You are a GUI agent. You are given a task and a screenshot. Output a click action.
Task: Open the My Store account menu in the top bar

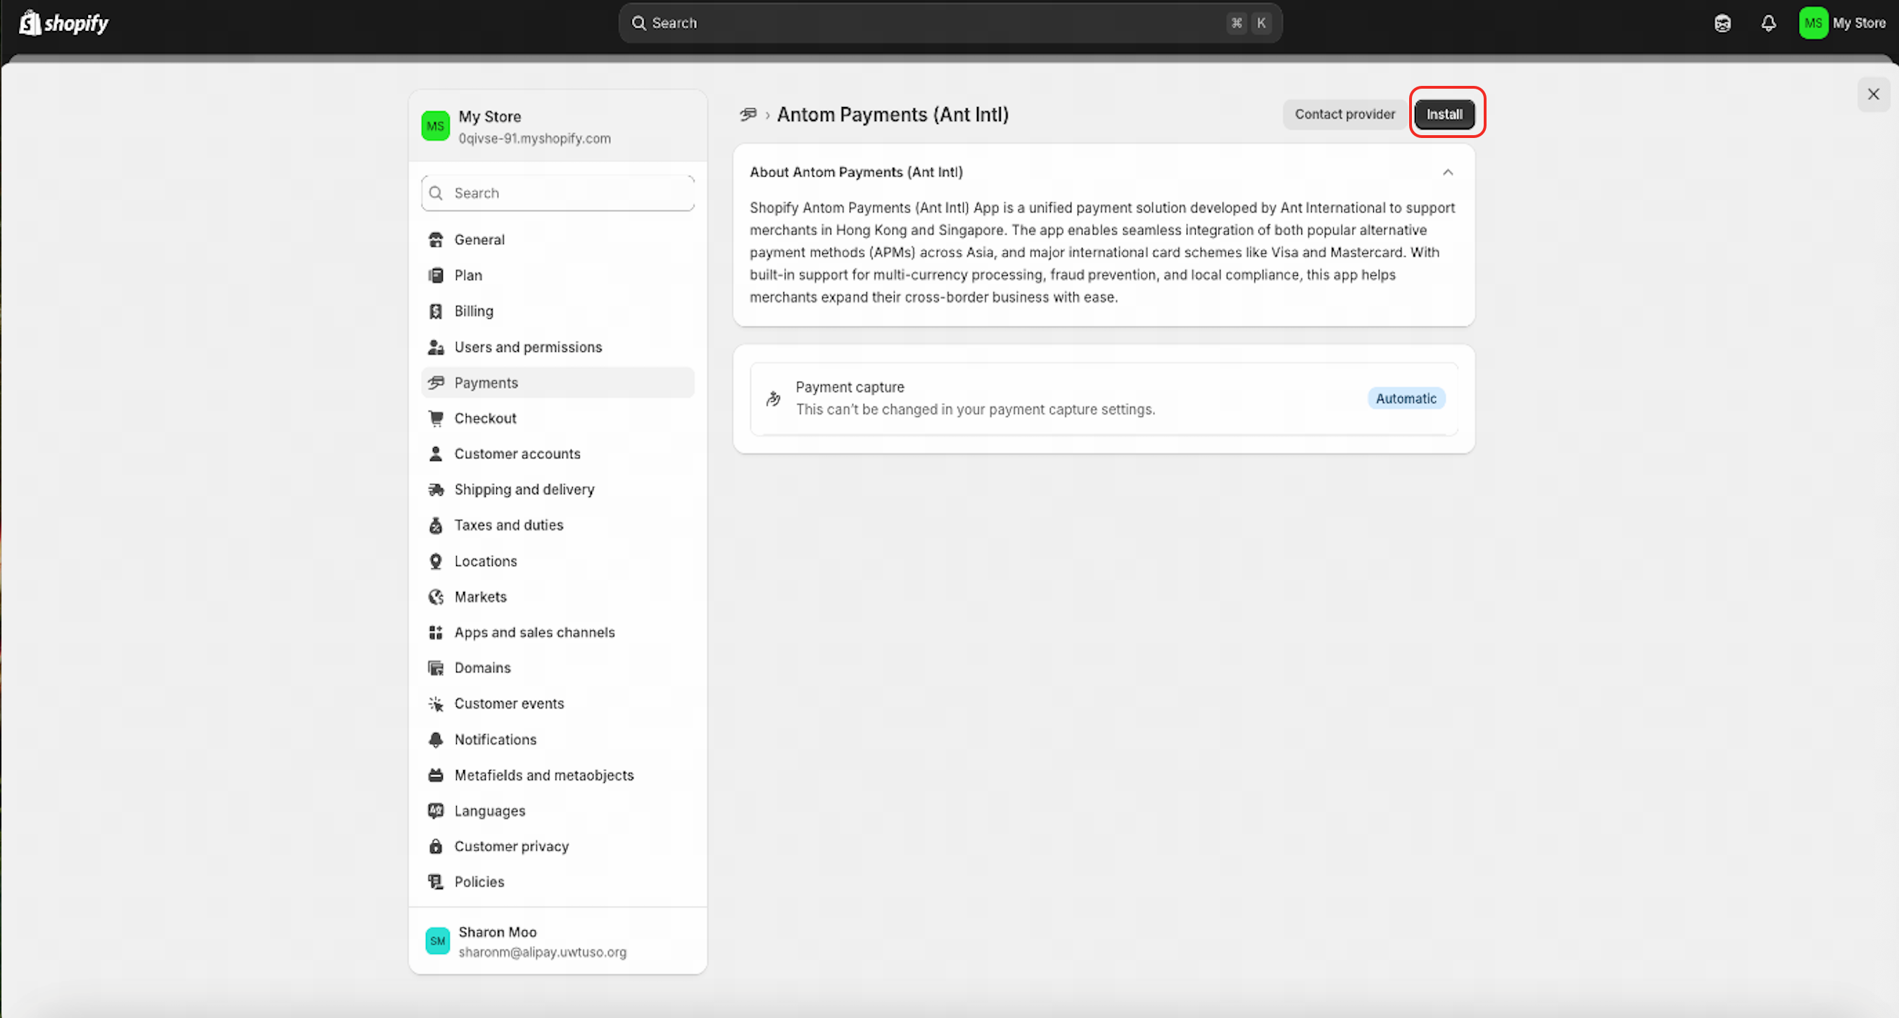tap(1843, 23)
